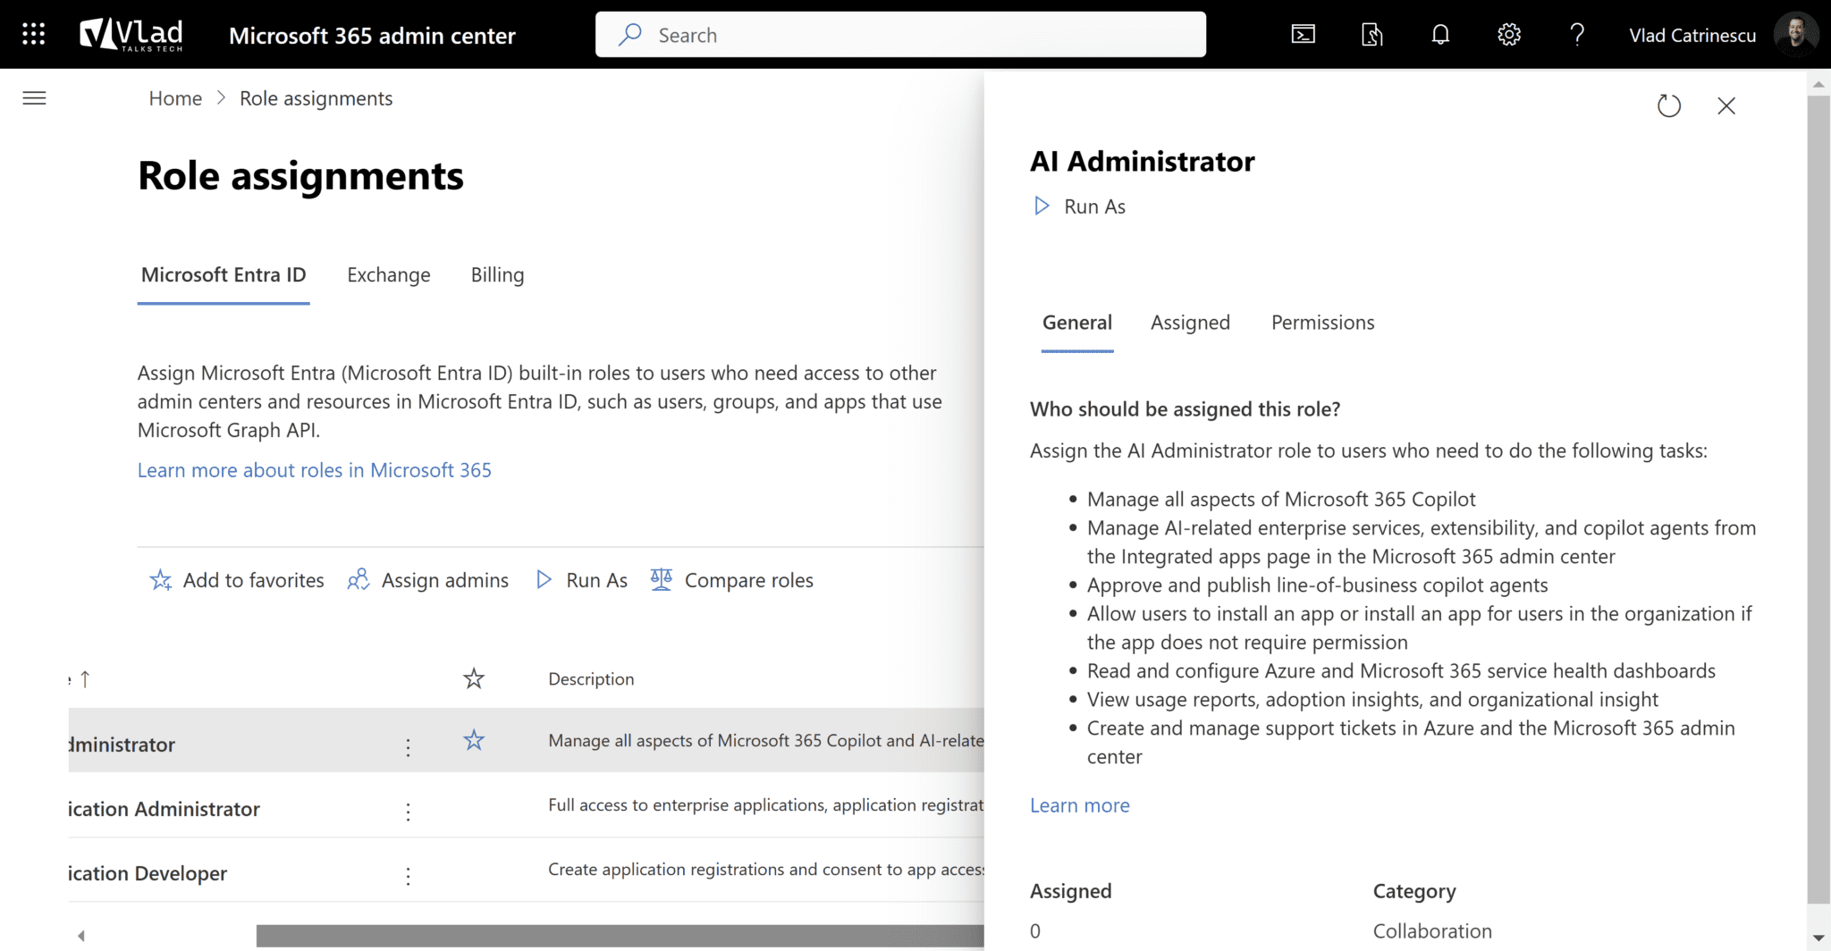Open the Microsoft 365 app launcher
Image resolution: width=1831 pixels, height=951 pixels.
pyautogui.click(x=32, y=34)
